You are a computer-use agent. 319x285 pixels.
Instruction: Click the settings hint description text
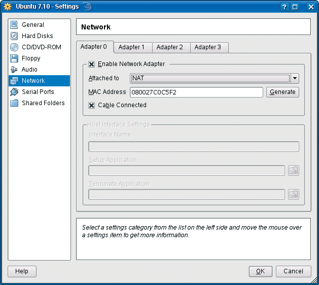click(x=192, y=231)
